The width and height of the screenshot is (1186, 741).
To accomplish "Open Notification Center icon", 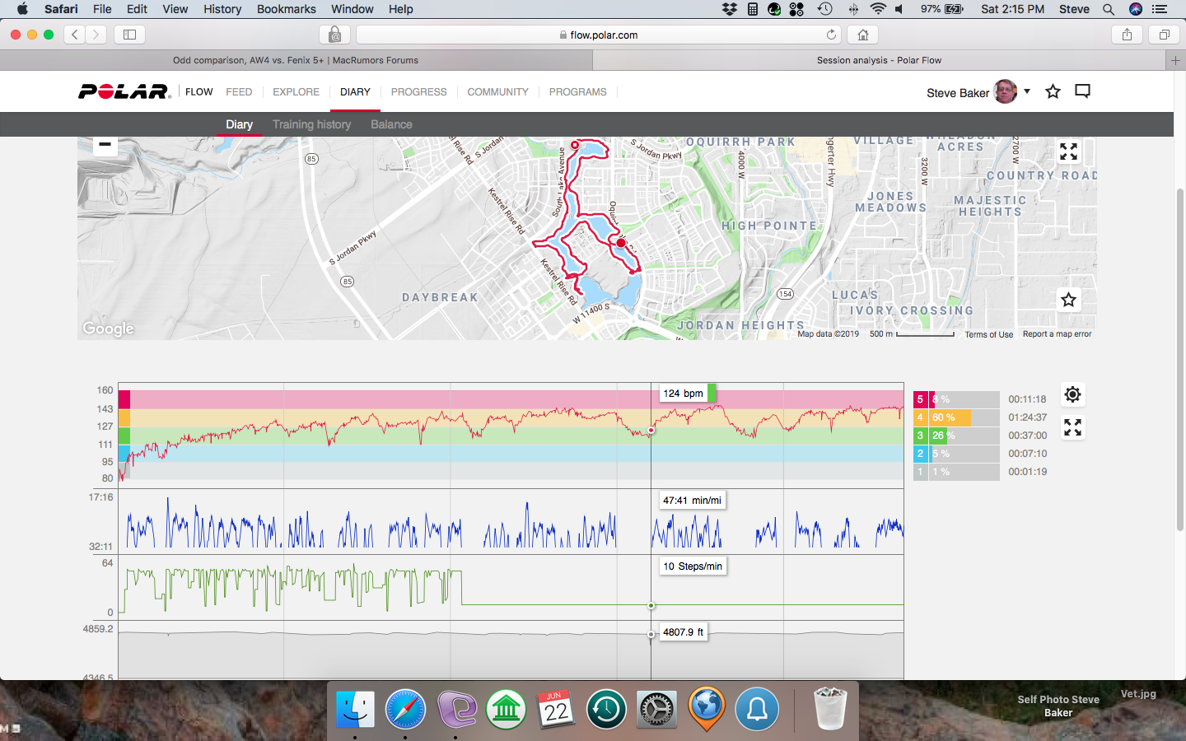I will tap(1160, 9).
